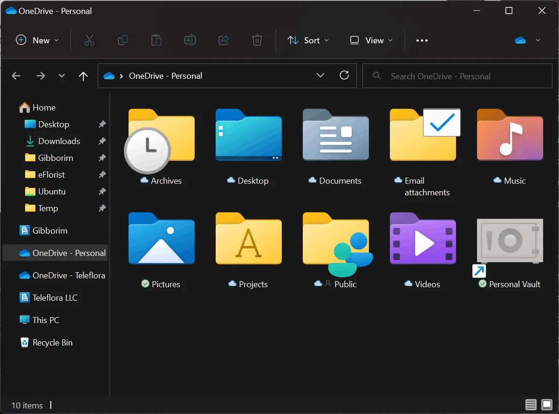Navigate up one folder level

click(83, 76)
